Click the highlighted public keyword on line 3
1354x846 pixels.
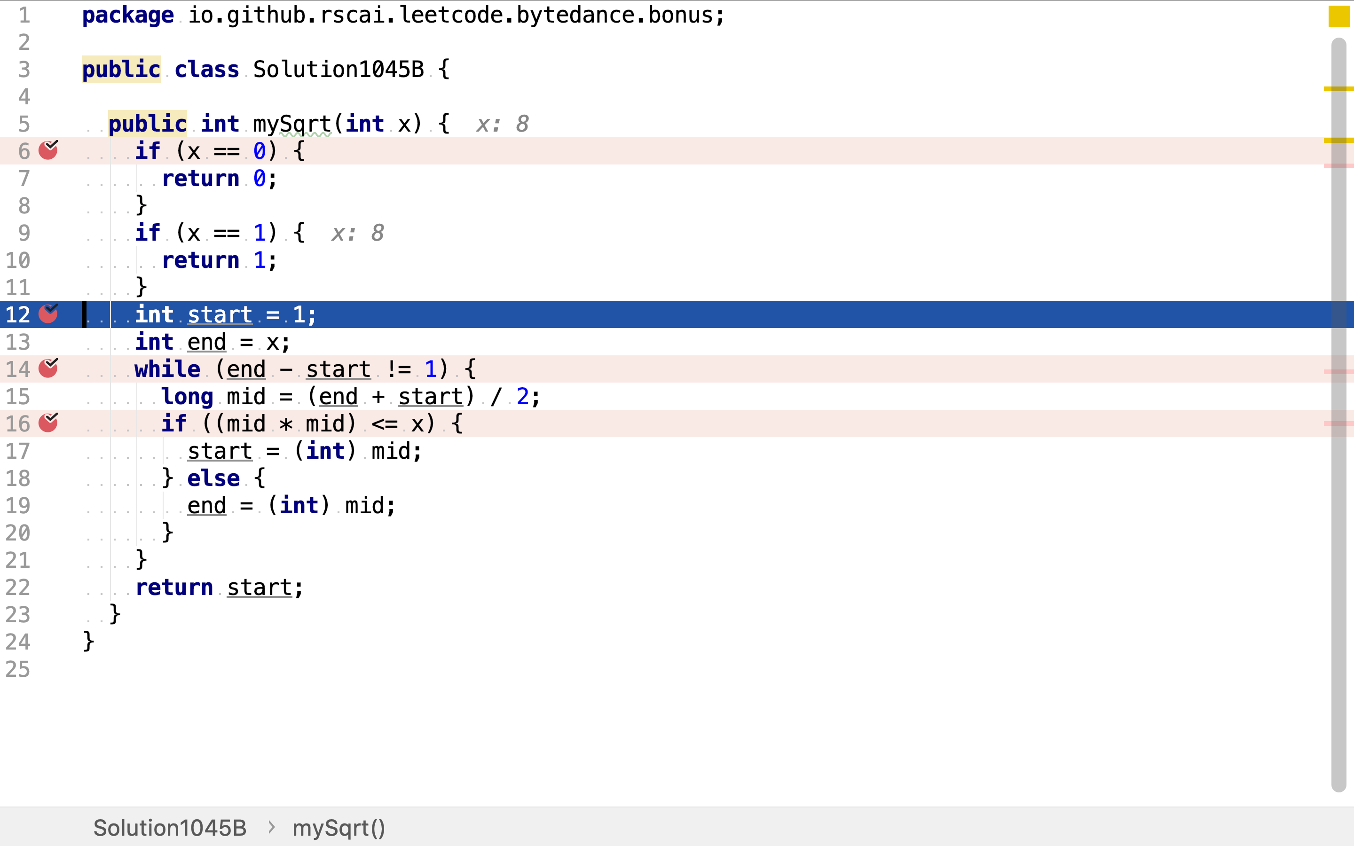coord(121,70)
